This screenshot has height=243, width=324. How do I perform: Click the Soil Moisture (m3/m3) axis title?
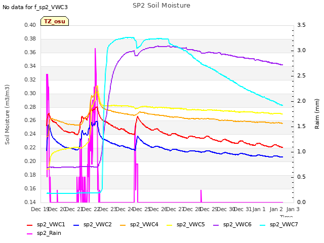(7, 114)
